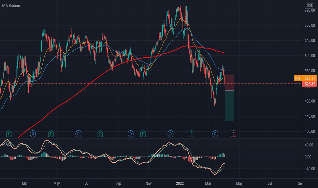Click the first Jul label on the time axis
Viewport: 318px width, 188px height.
(87, 183)
